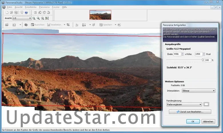
Task: Click Zurück zum Bearbeiten button
Action: (x=190, y=112)
